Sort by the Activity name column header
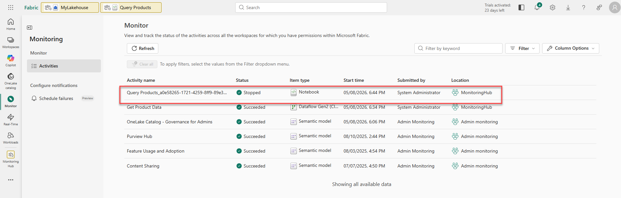This screenshot has width=621, height=198. [141, 80]
